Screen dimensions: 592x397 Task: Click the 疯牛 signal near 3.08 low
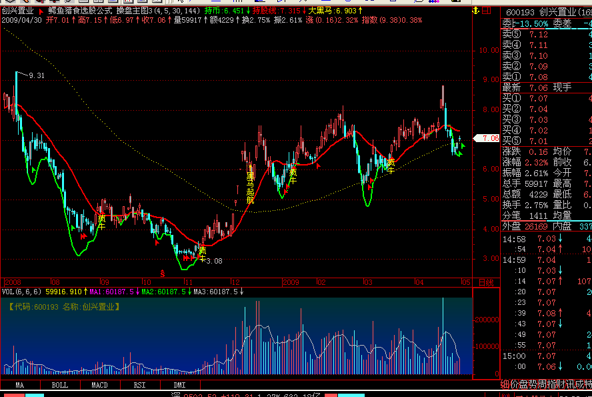202,254
